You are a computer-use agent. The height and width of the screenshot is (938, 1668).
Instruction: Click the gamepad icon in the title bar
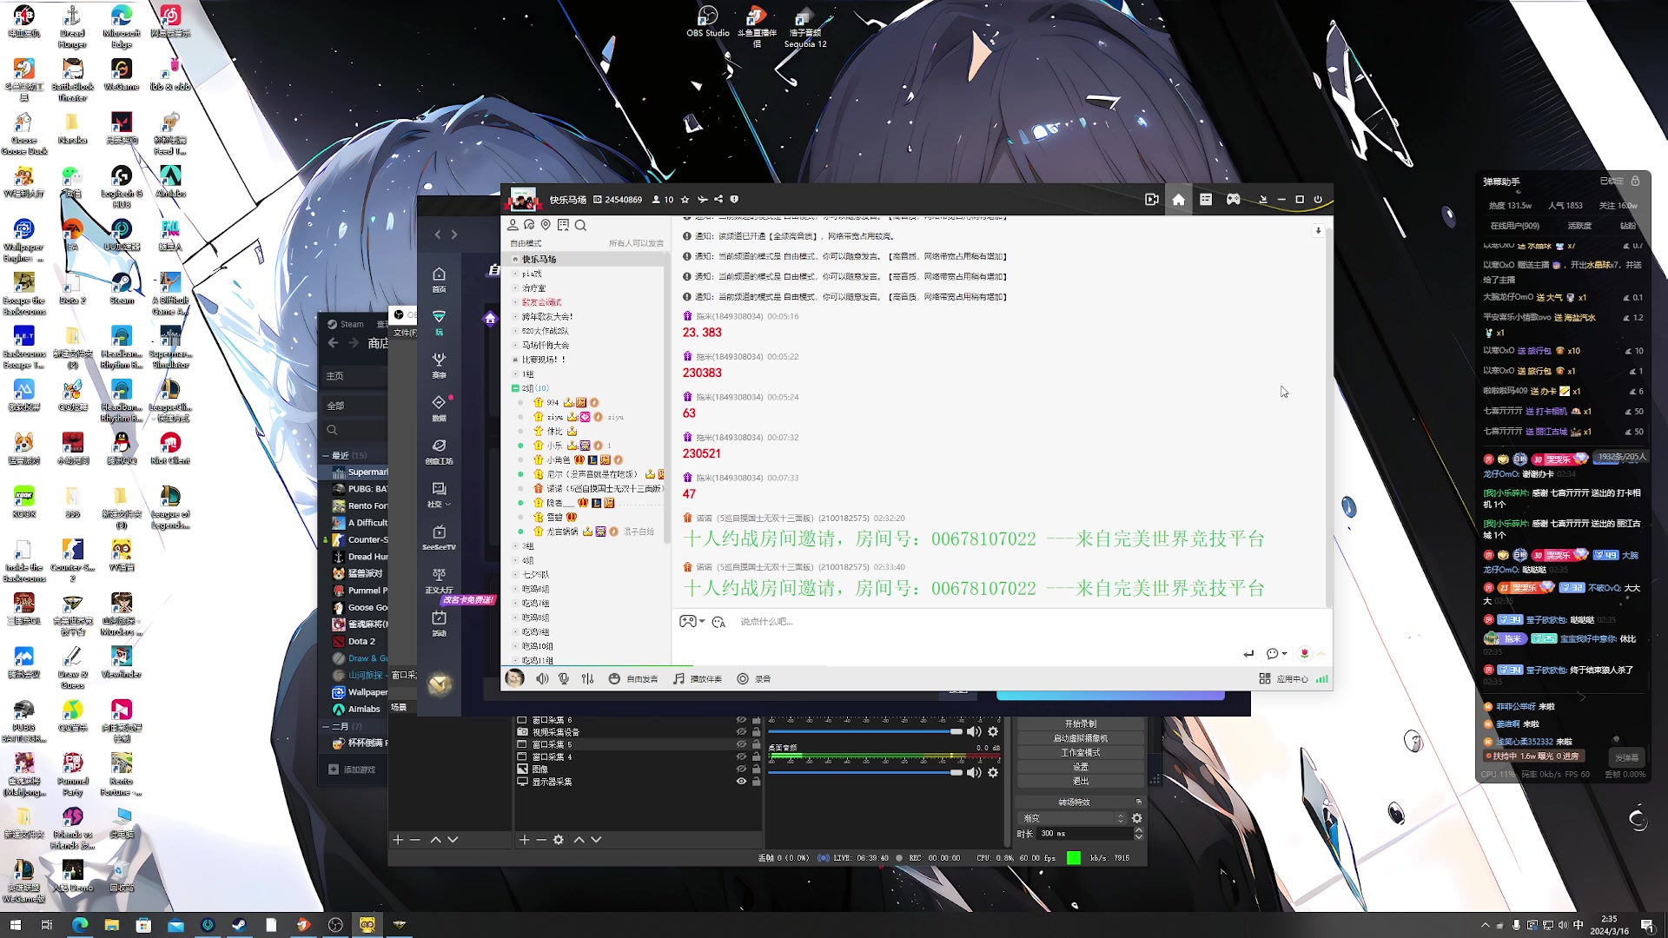coord(1233,199)
